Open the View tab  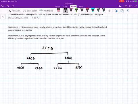tap(80, 6)
